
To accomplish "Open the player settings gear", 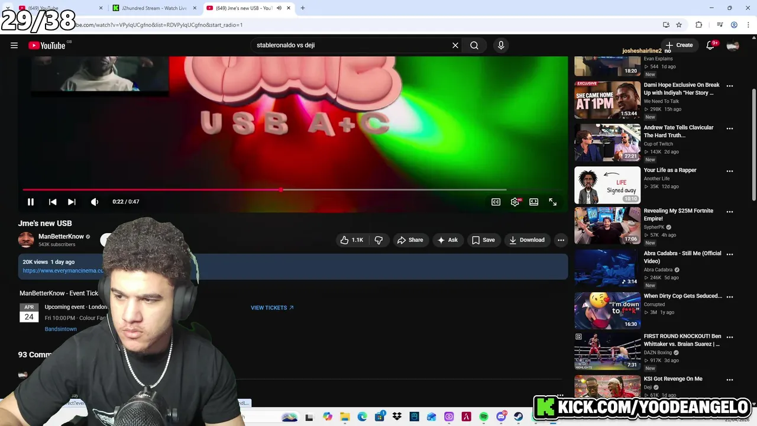I will pos(515,202).
